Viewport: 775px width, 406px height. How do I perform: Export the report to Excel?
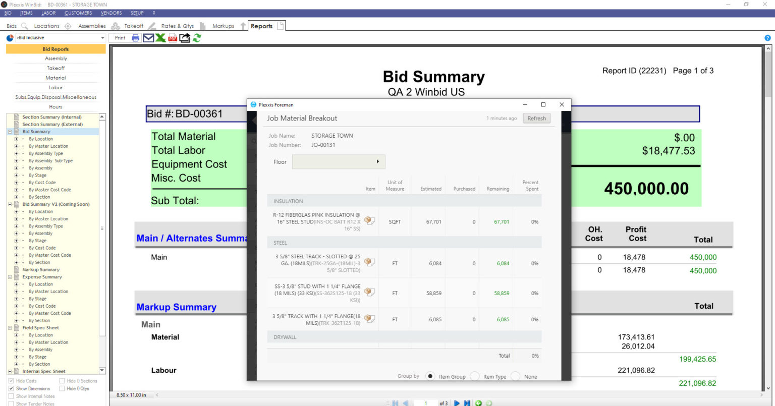(x=160, y=38)
